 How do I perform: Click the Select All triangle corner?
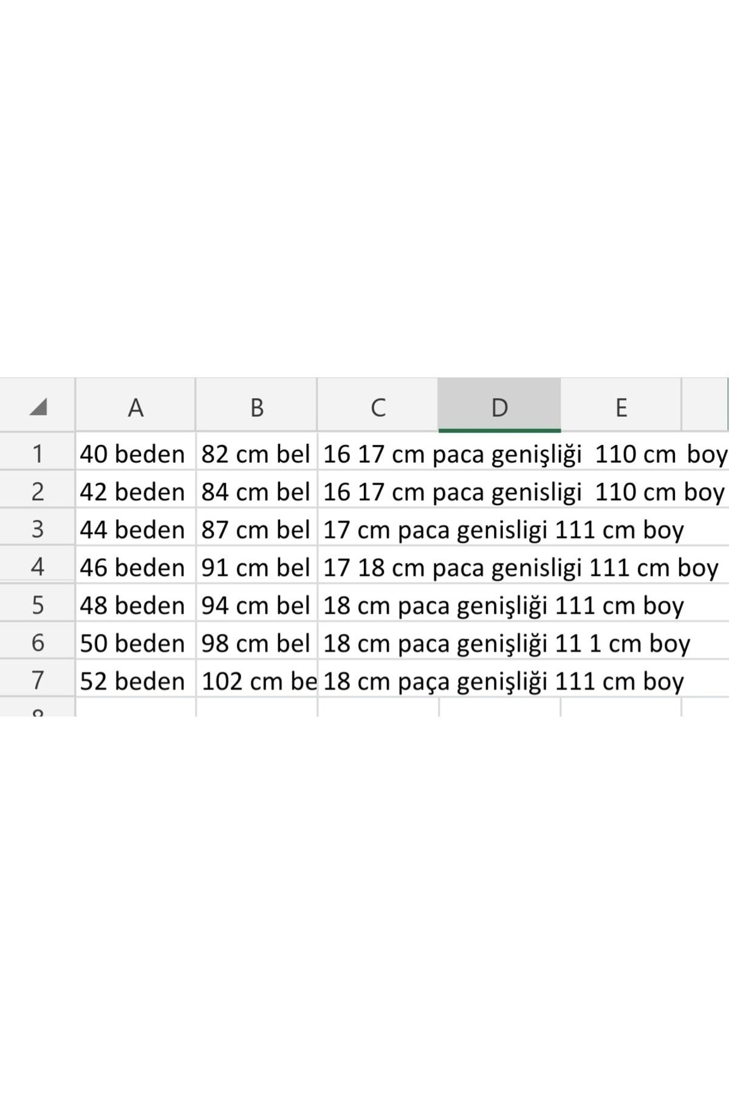tap(38, 406)
